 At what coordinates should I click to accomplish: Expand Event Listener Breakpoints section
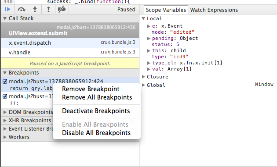(x=5, y=129)
